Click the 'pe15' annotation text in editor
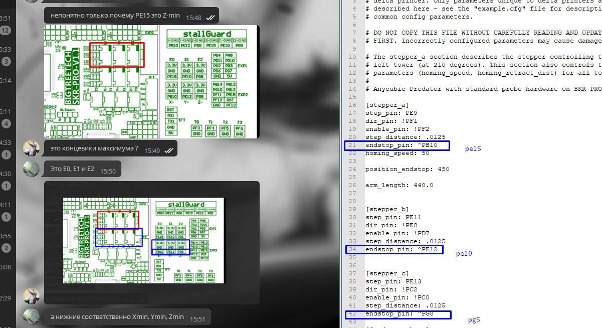This screenshot has height=328, width=602. (473, 149)
